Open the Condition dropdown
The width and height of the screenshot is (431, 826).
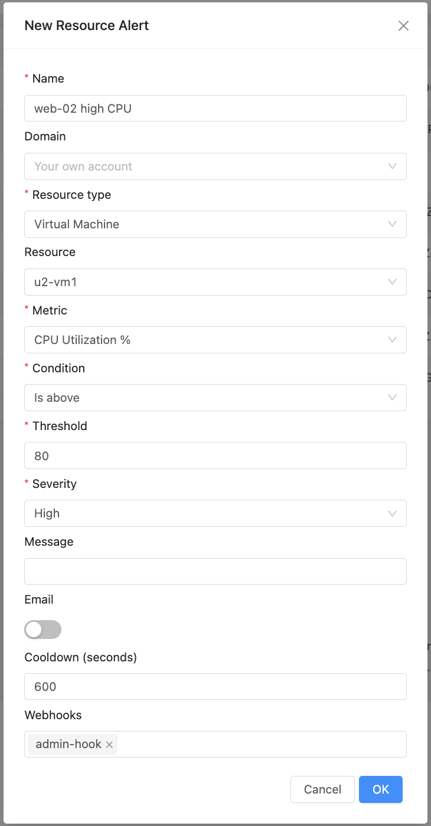point(215,398)
